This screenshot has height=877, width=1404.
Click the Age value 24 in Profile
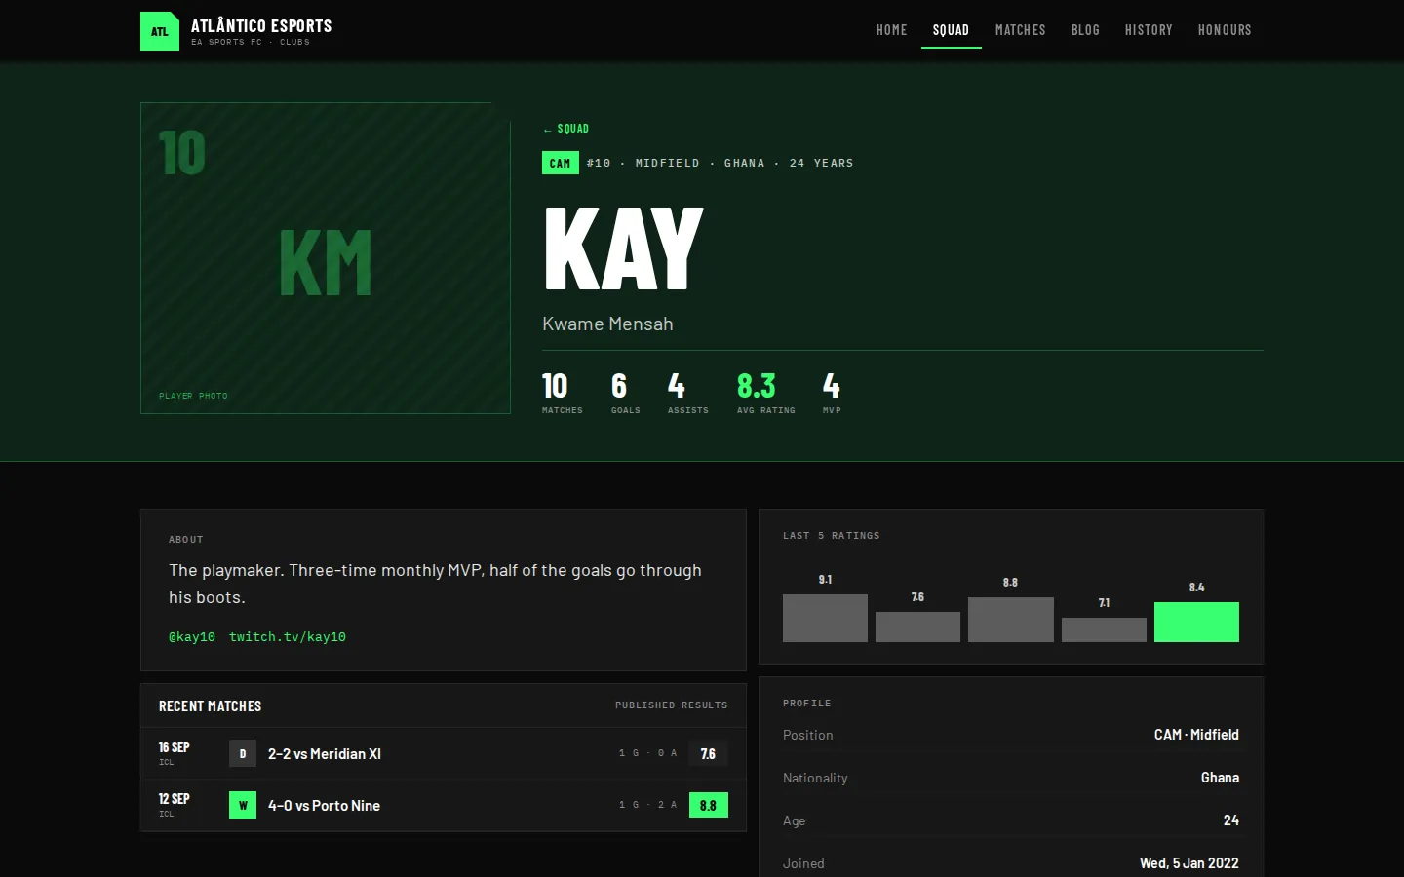click(x=1231, y=820)
